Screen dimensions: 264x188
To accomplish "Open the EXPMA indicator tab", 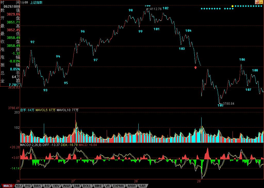I will click(x=118, y=186).
